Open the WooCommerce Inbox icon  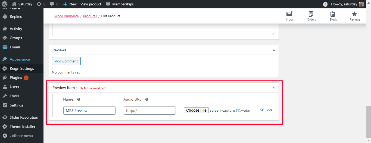click(290, 16)
